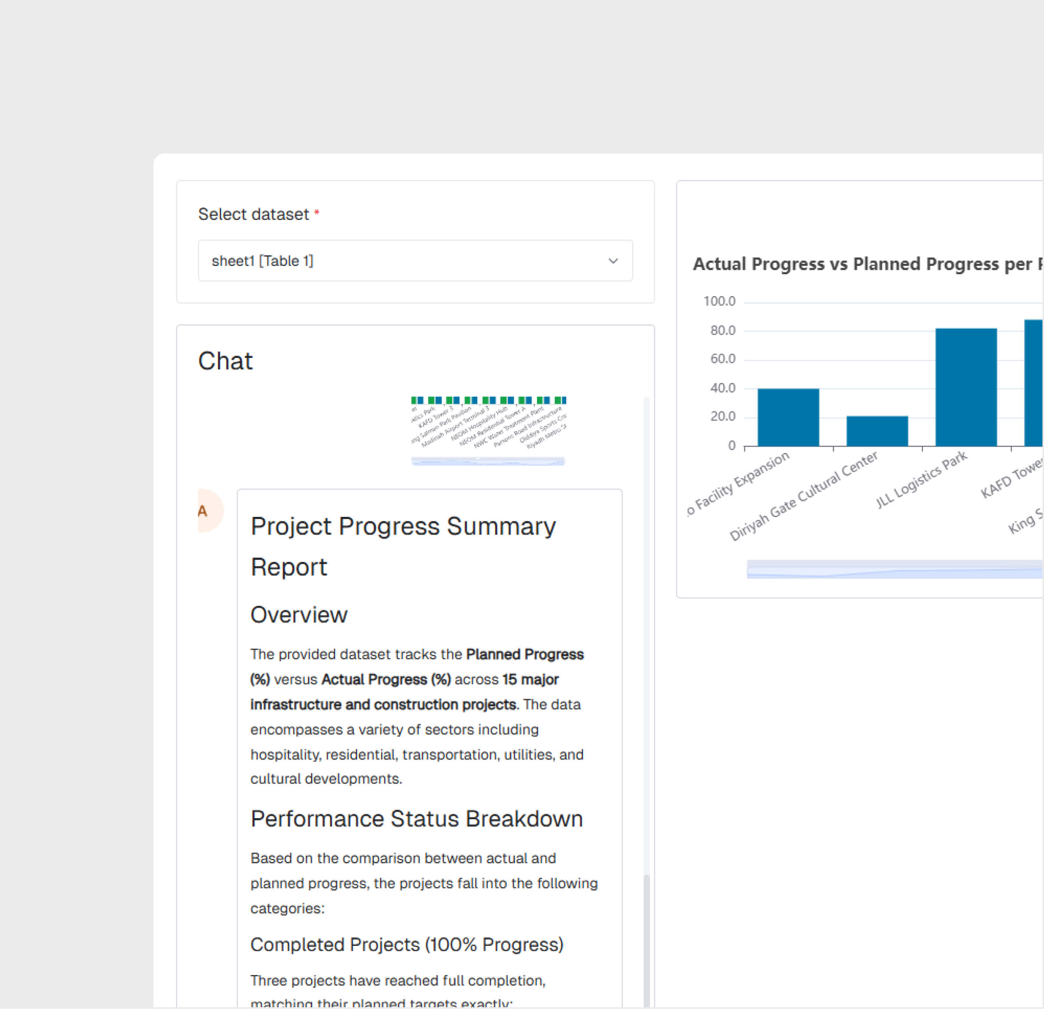The height and width of the screenshot is (1009, 1044).
Task: Select a different dataset from the combo box
Action: tap(415, 261)
